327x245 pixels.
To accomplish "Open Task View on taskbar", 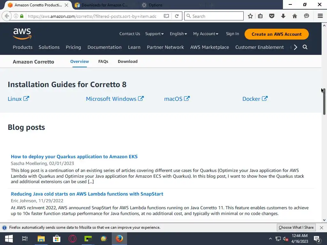I will [25, 239].
